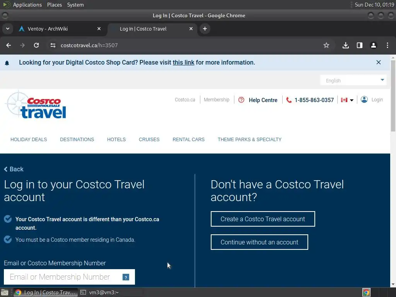Click the notification bell icon in banner
The width and height of the screenshot is (396, 297).
coord(7,63)
